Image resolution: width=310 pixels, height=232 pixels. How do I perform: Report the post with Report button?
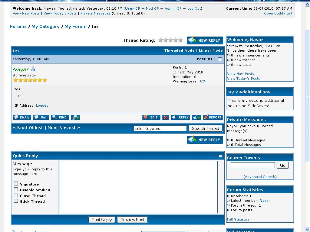click(x=213, y=118)
